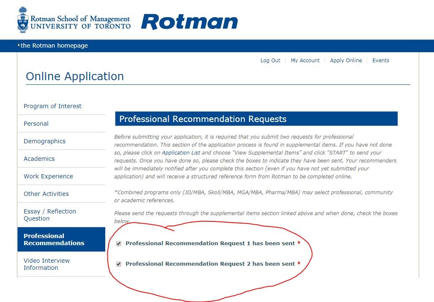The height and width of the screenshot is (302, 434).
Task: Click the large Rotman wordmark logo
Action: [189, 22]
